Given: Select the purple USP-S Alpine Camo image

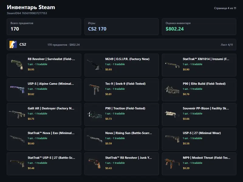Looking at the screenshot, I should (17, 89).
